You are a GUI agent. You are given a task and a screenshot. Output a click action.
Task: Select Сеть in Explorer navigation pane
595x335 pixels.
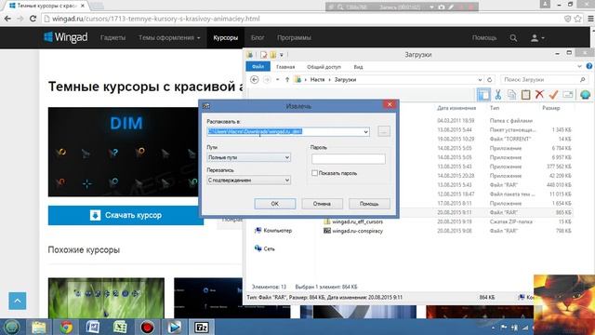click(264, 248)
